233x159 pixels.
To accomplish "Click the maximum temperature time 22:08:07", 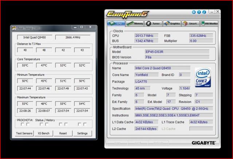I will click(44, 111).
